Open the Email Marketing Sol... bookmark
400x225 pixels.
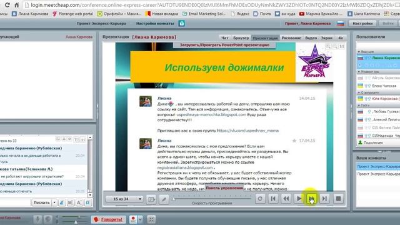pos(204,14)
